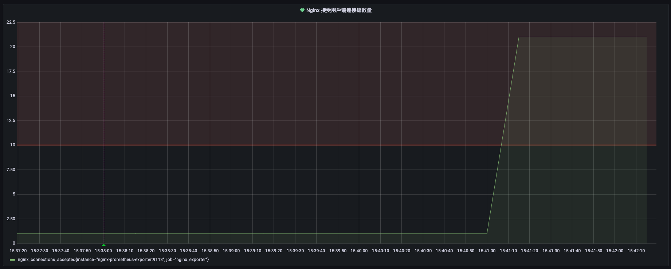Image resolution: width=671 pixels, height=269 pixels.
Task: Click the 15:42:00 x-axis time label
Action: point(615,251)
